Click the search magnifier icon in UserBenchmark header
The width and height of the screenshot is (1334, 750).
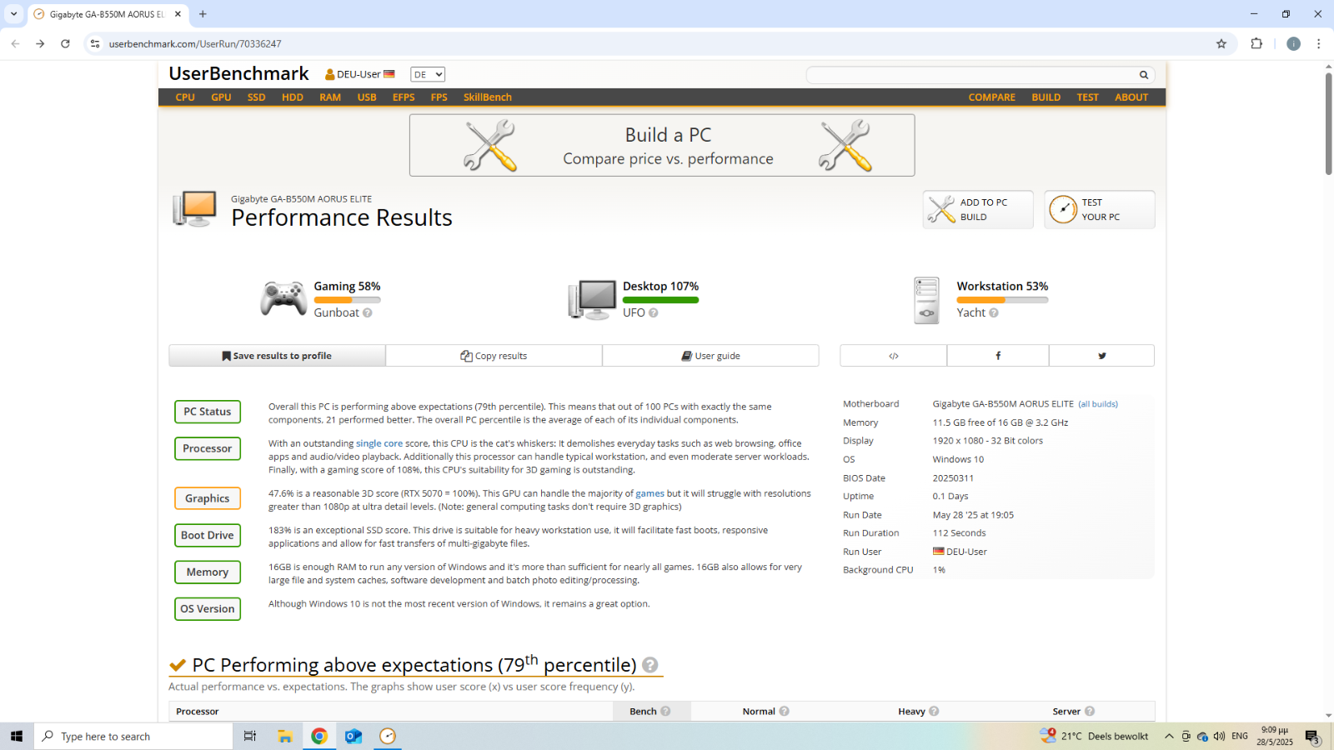point(1144,75)
